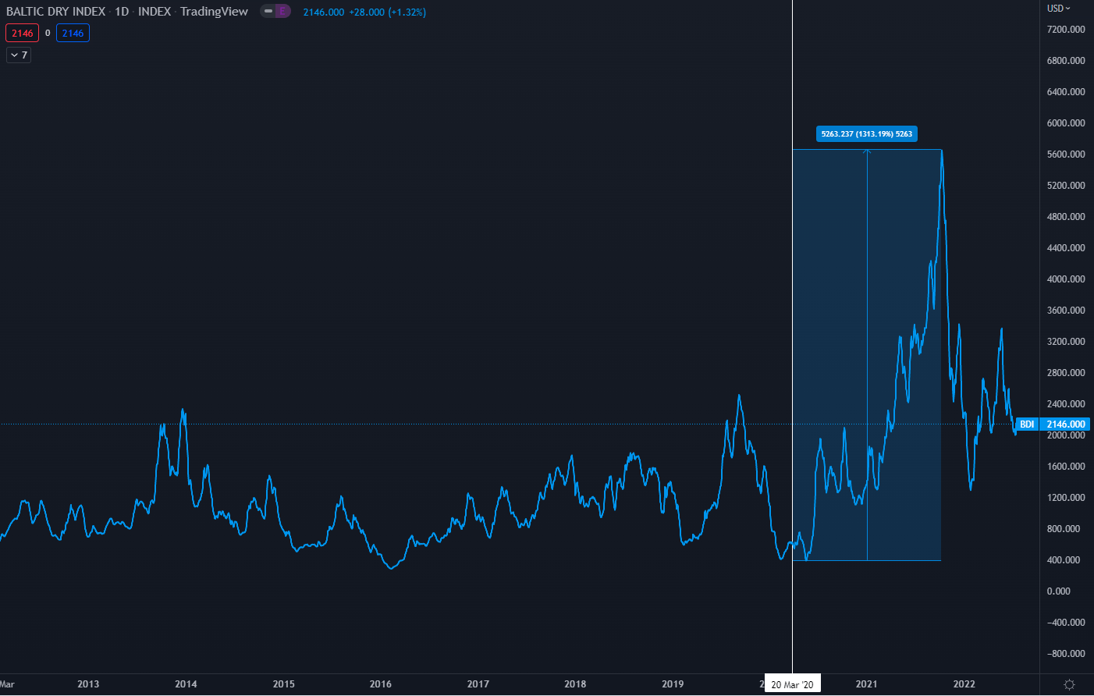1094x696 pixels.
Task: Click the 1D interval label in title
Action: pos(122,12)
